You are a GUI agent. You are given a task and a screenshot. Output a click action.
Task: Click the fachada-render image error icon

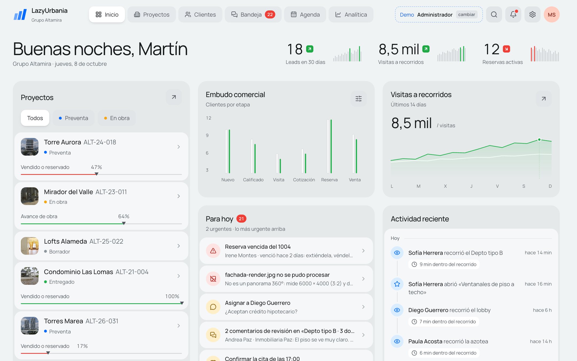[x=213, y=279]
